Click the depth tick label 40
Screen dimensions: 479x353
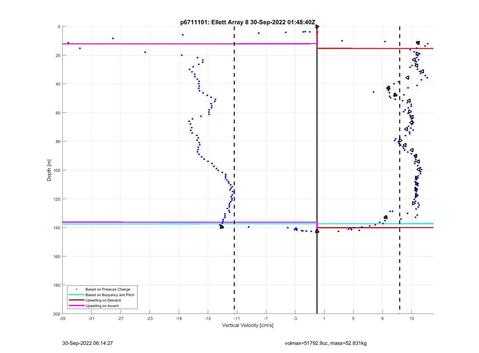click(58, 84)
